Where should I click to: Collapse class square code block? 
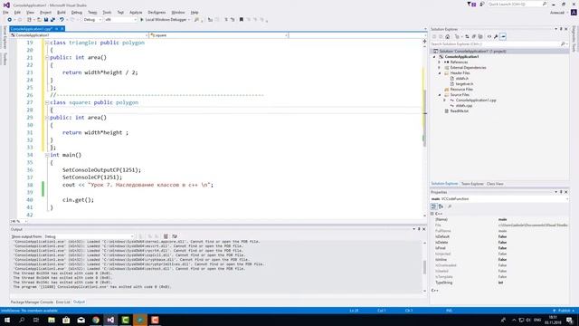pyautogui.click(x=47, y=102)
